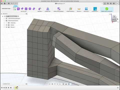Click the green Finish Form checkmark

coord(107,9)
